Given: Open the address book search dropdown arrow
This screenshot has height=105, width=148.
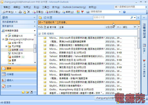Looking at the screenshot, I should (120, 12).
